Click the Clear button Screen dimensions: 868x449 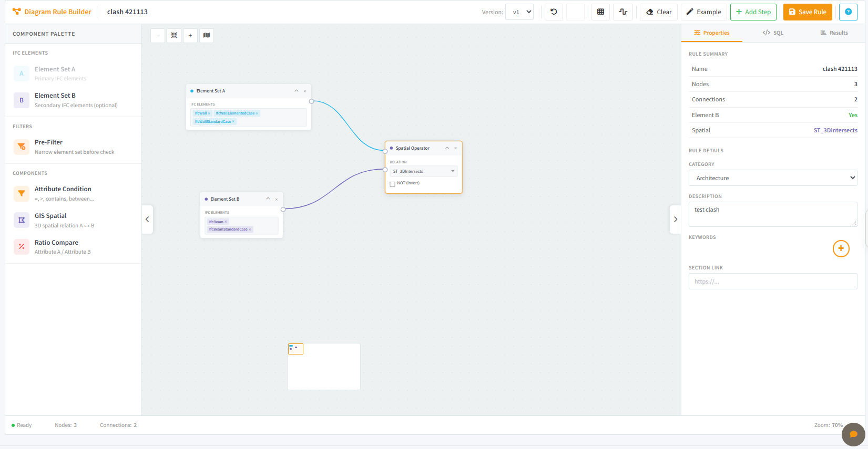coord(659,12)
